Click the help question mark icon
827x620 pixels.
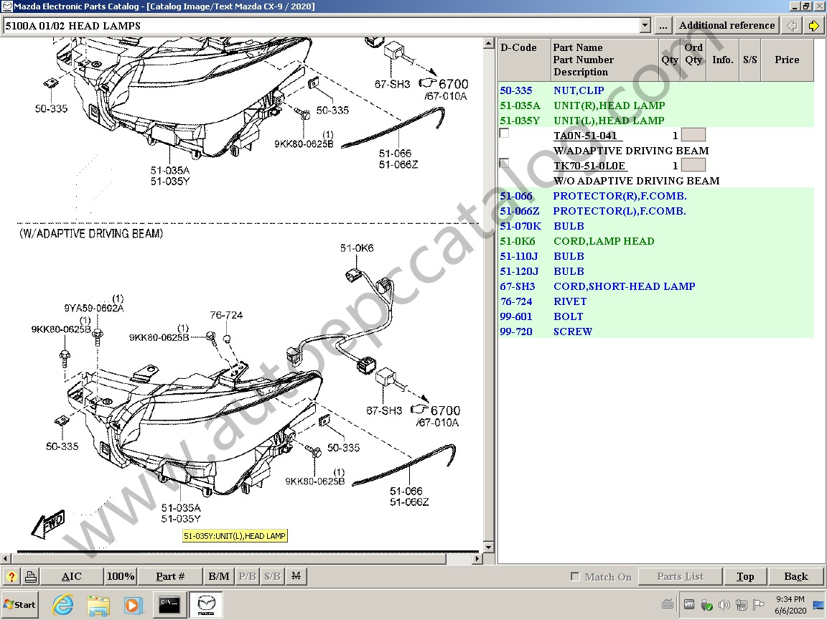click(x=11, y=576)
